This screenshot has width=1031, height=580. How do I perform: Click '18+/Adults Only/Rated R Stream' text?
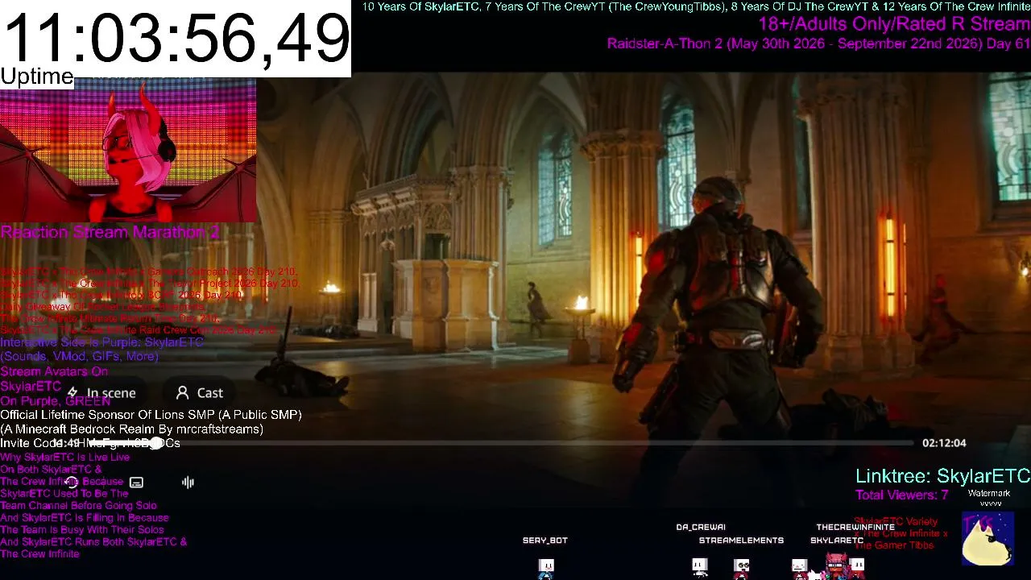click(894, 24)
